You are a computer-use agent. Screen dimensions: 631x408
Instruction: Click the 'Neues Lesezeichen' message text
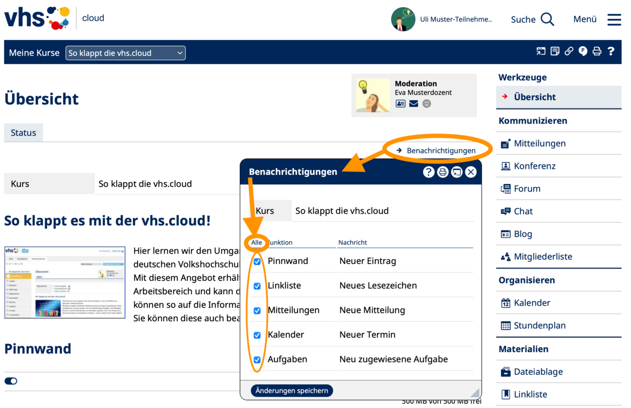tap(378, 286)
